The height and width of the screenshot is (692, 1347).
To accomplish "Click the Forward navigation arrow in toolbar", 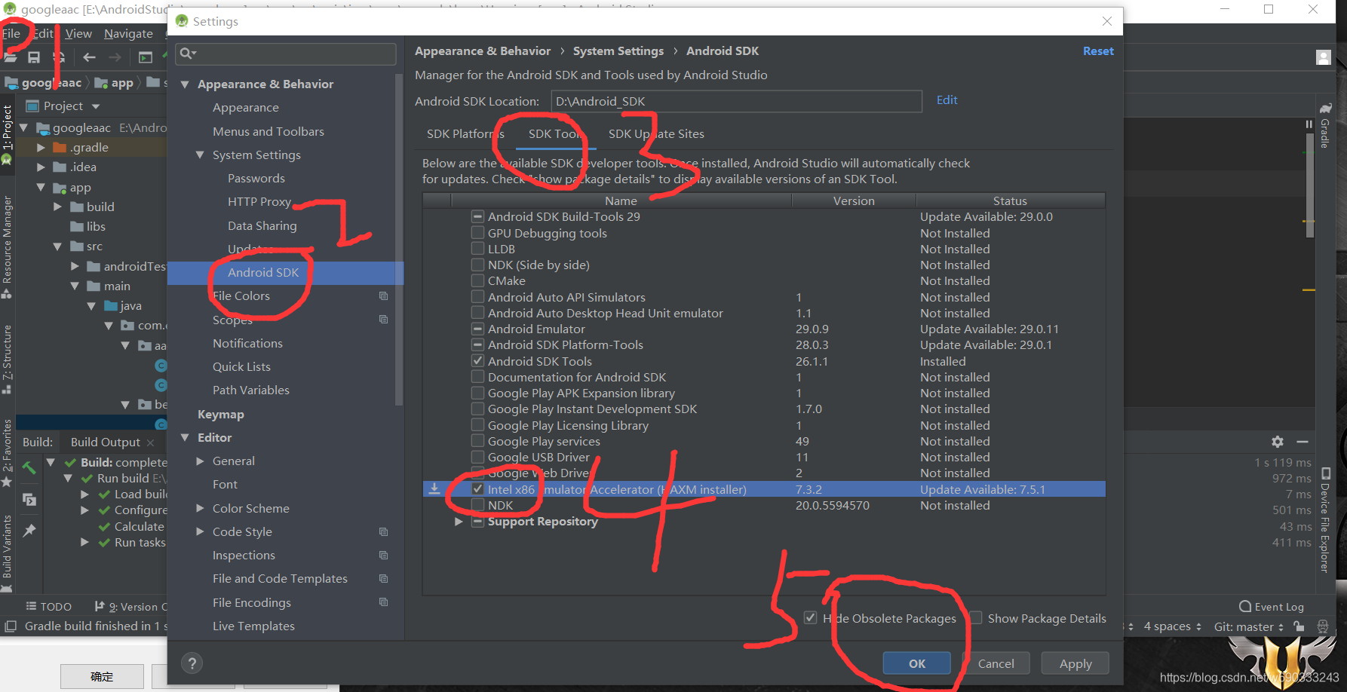I will (x=115, y=57).
